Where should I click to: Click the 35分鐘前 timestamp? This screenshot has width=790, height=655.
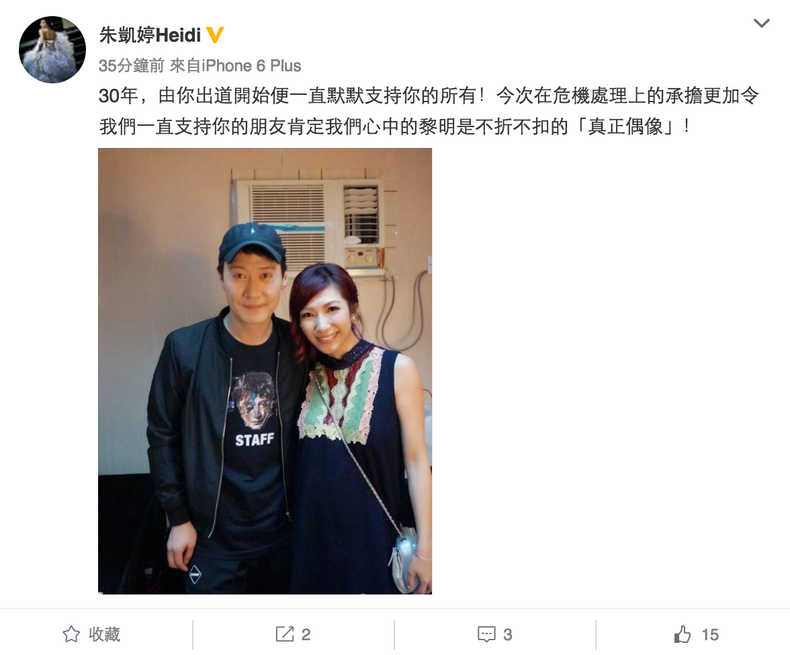(x=132, y=65)
